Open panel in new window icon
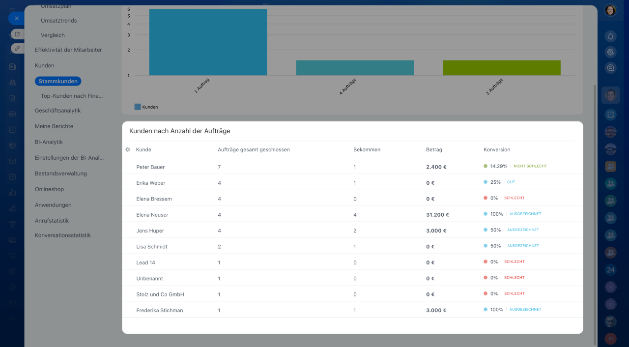Image resolution: width=629 pixels, height=347 pixels. pyautogui.click(x=17, y=34)
